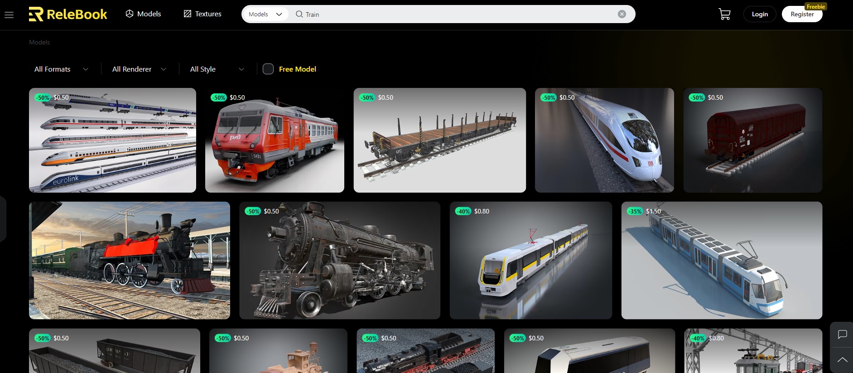The height and width of the screenshot is (373, 853).
Task: Expand the All Style filter
Action: (x=217, y=69)
